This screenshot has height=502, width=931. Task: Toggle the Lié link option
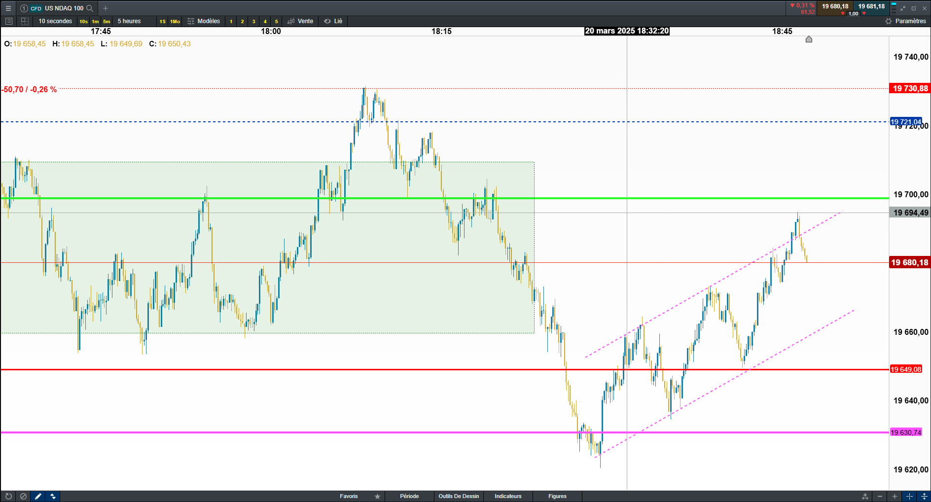(333, 21)
